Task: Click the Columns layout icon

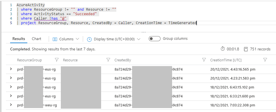Action: (x=55, y=39)
